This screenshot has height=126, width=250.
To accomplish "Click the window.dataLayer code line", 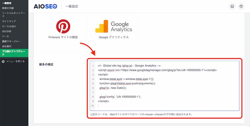I will pyautogui.click(x=127, y=79).
